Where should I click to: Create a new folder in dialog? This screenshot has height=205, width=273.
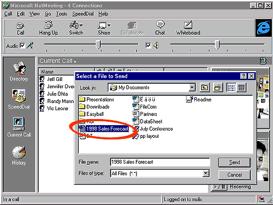coord(218,88)
